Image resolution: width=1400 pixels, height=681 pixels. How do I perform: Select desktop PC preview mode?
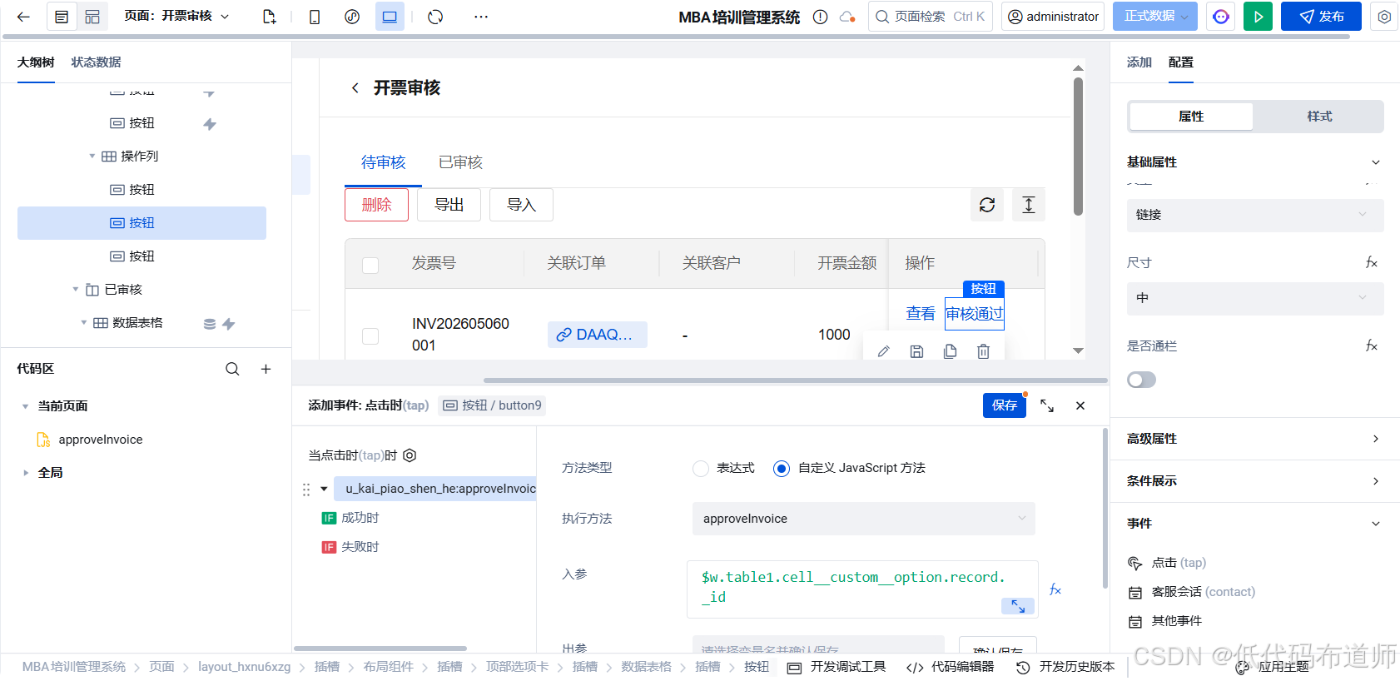(x=390, y=17)
